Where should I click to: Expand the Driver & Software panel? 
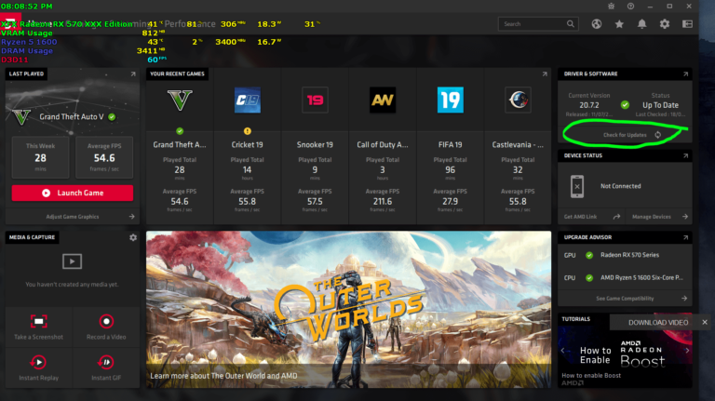685,74
